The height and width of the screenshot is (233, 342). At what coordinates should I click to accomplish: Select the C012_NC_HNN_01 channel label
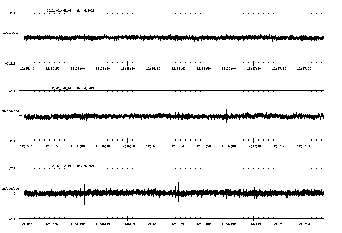click(x=58, y=88)
